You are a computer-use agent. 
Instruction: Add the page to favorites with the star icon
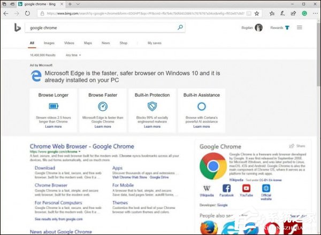point(257,13)
